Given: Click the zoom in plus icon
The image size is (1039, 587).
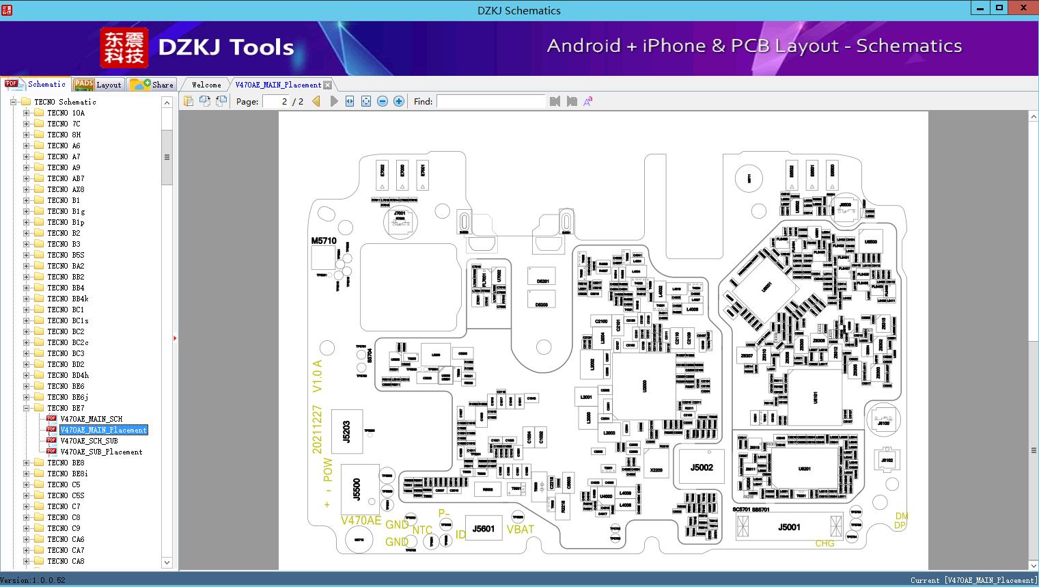Looking at the screenshot, I should (399, 101).
